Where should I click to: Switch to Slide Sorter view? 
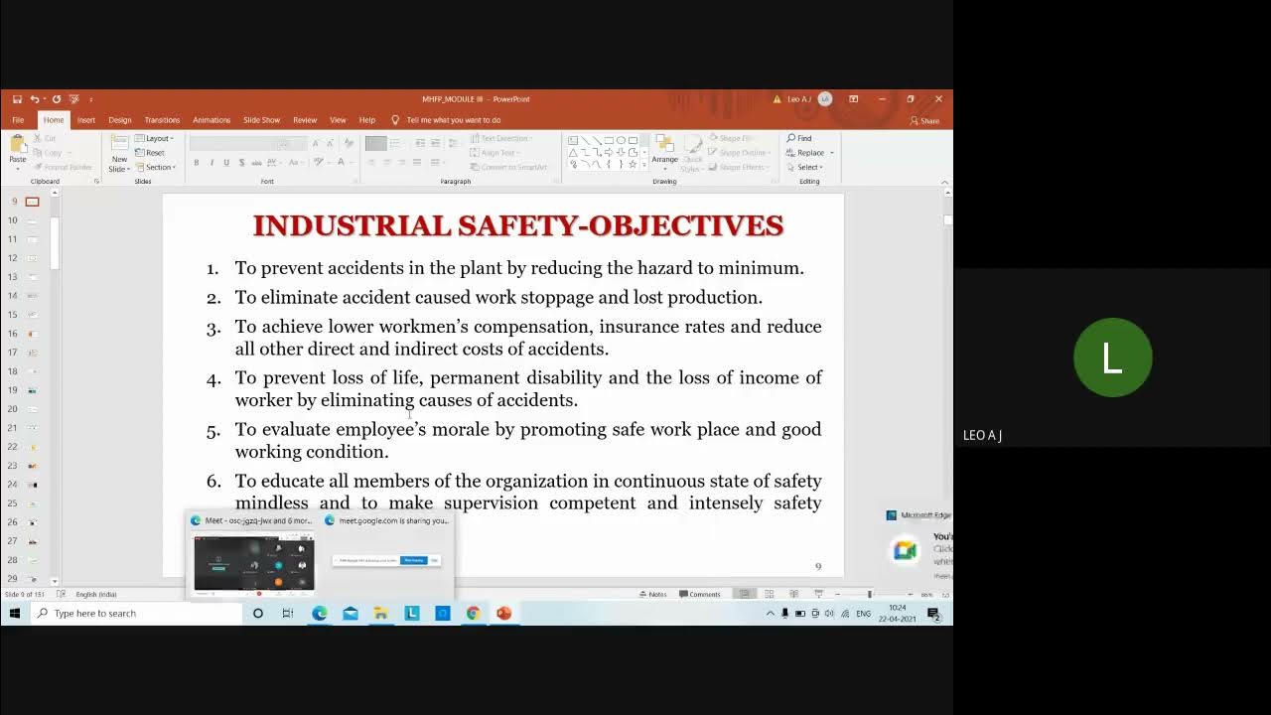point(769,594)
